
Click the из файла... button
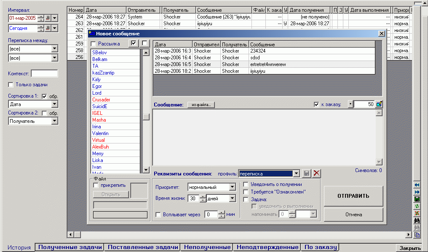pos(201,105)
